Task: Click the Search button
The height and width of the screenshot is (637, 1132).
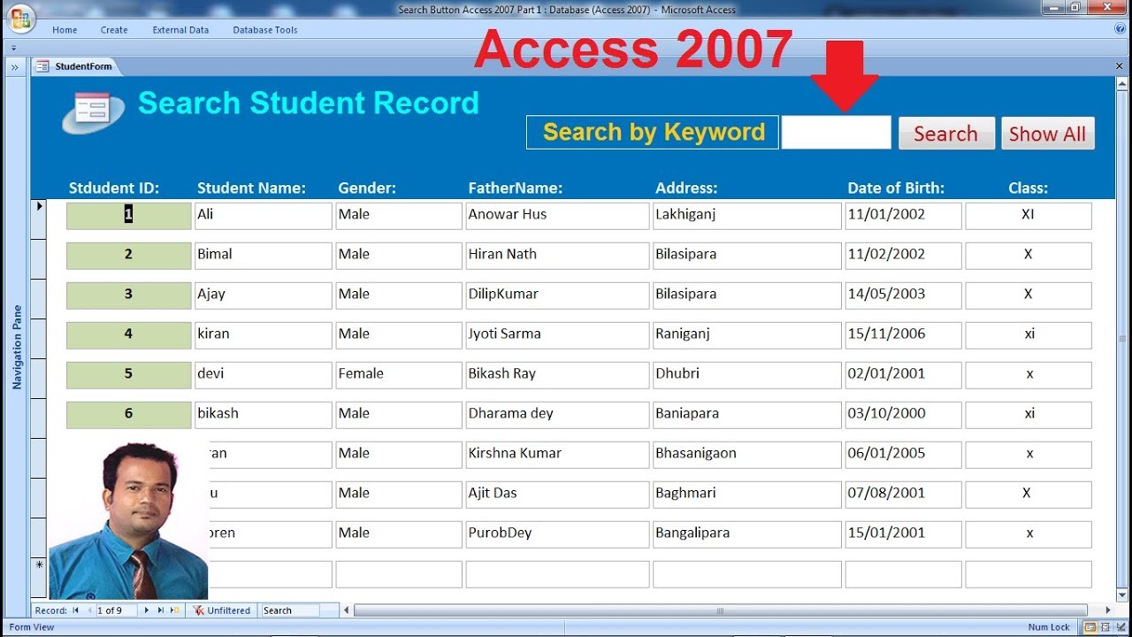Action: 946,134
